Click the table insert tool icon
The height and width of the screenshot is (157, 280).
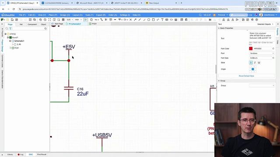[176, 20]
